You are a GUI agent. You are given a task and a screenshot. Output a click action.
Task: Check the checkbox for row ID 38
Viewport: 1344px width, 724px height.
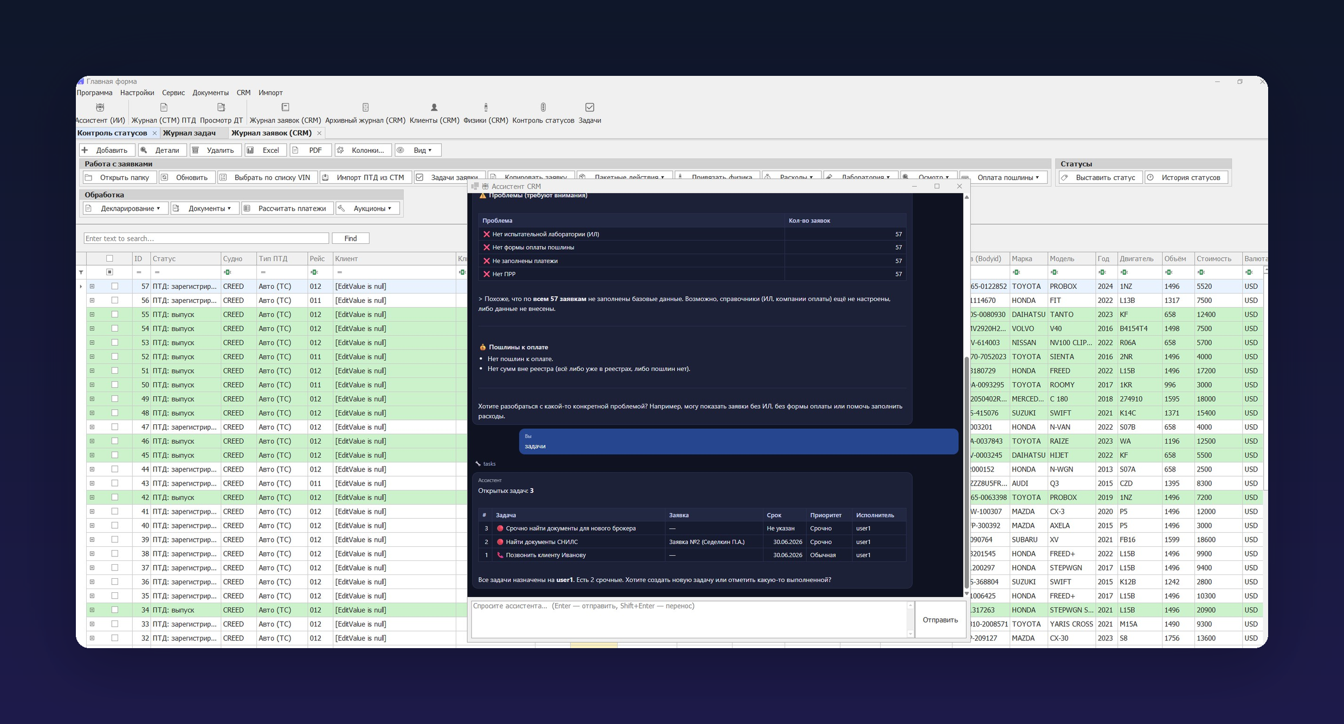(114, 554)
